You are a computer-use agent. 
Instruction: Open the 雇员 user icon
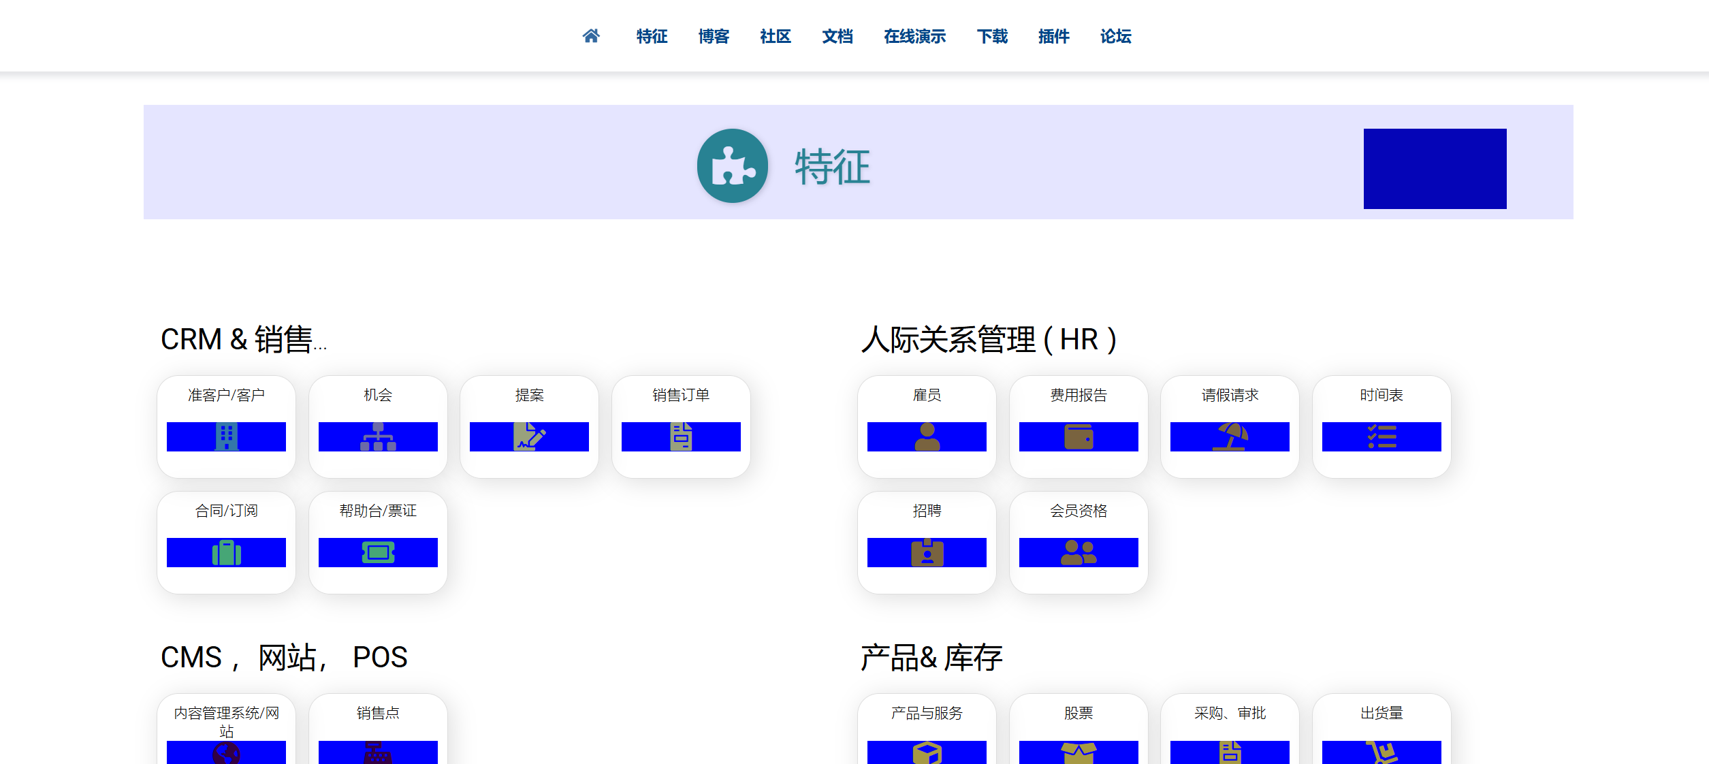[x=927, y=436]
